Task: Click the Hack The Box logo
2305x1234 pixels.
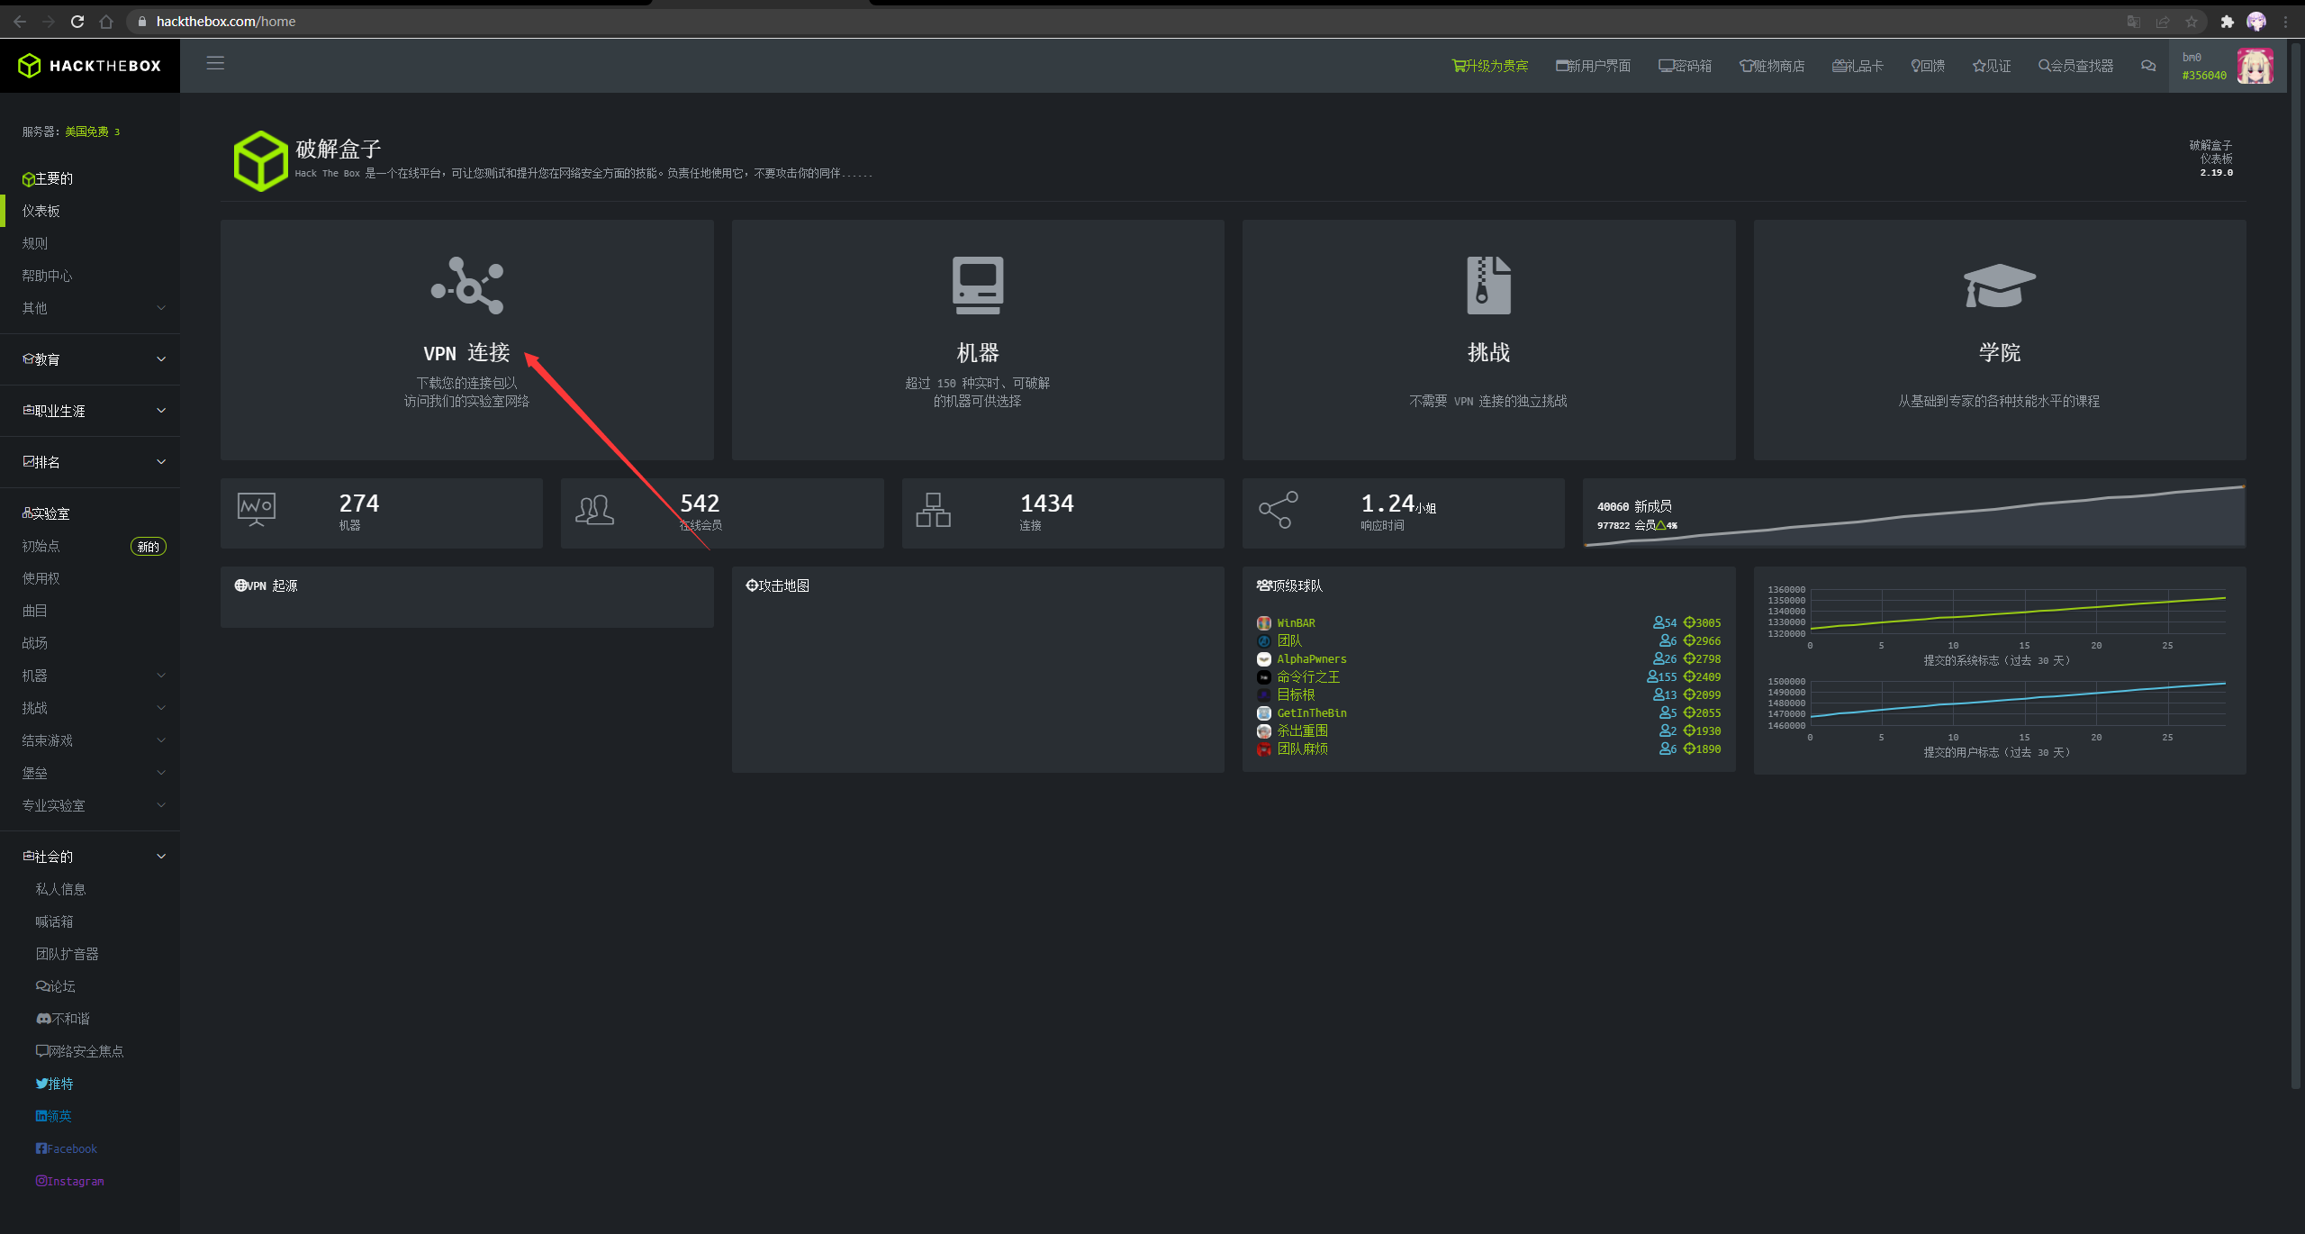Action: pyautogui.click(x=90, y=65)
